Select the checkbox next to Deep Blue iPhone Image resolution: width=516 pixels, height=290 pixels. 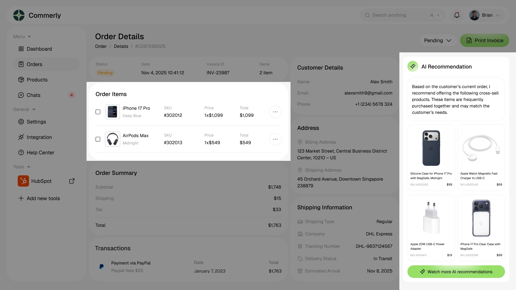coord(98,112)
